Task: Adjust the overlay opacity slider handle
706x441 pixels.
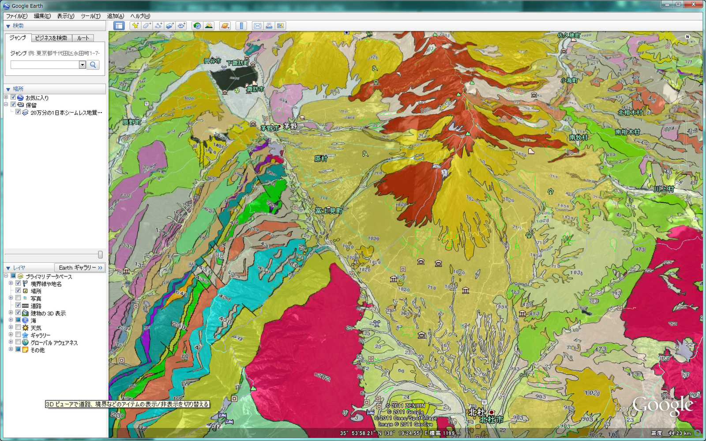Action: 100,255
